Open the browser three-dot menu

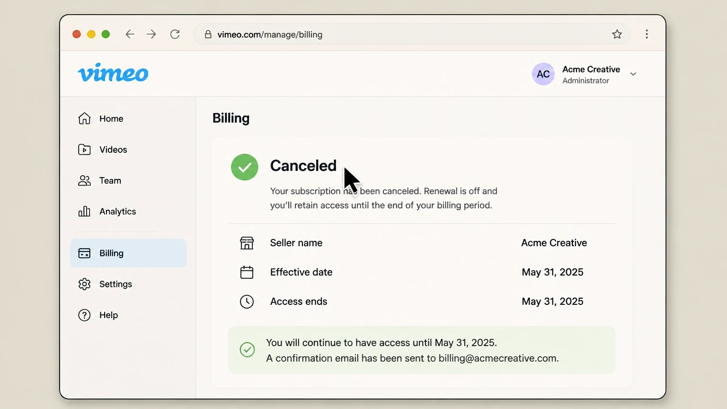647,34
